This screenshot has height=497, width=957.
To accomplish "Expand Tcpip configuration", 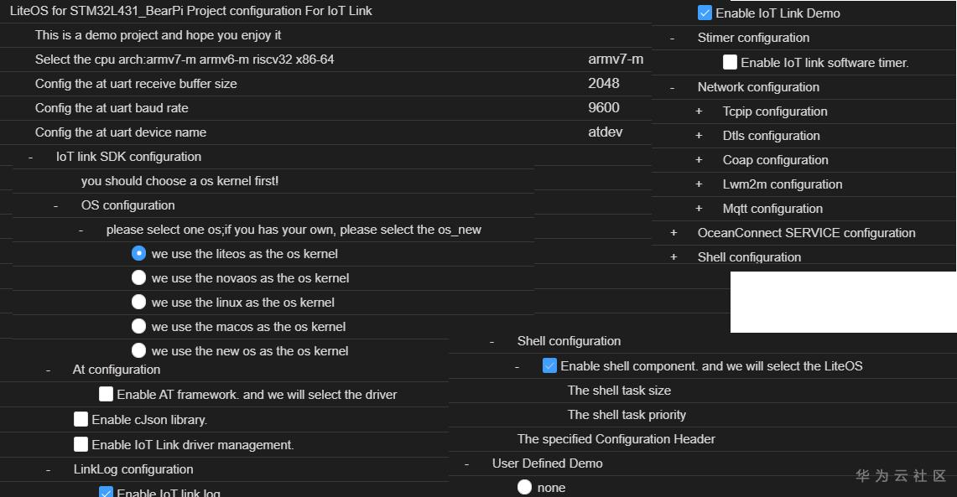I will pos(699,111).
